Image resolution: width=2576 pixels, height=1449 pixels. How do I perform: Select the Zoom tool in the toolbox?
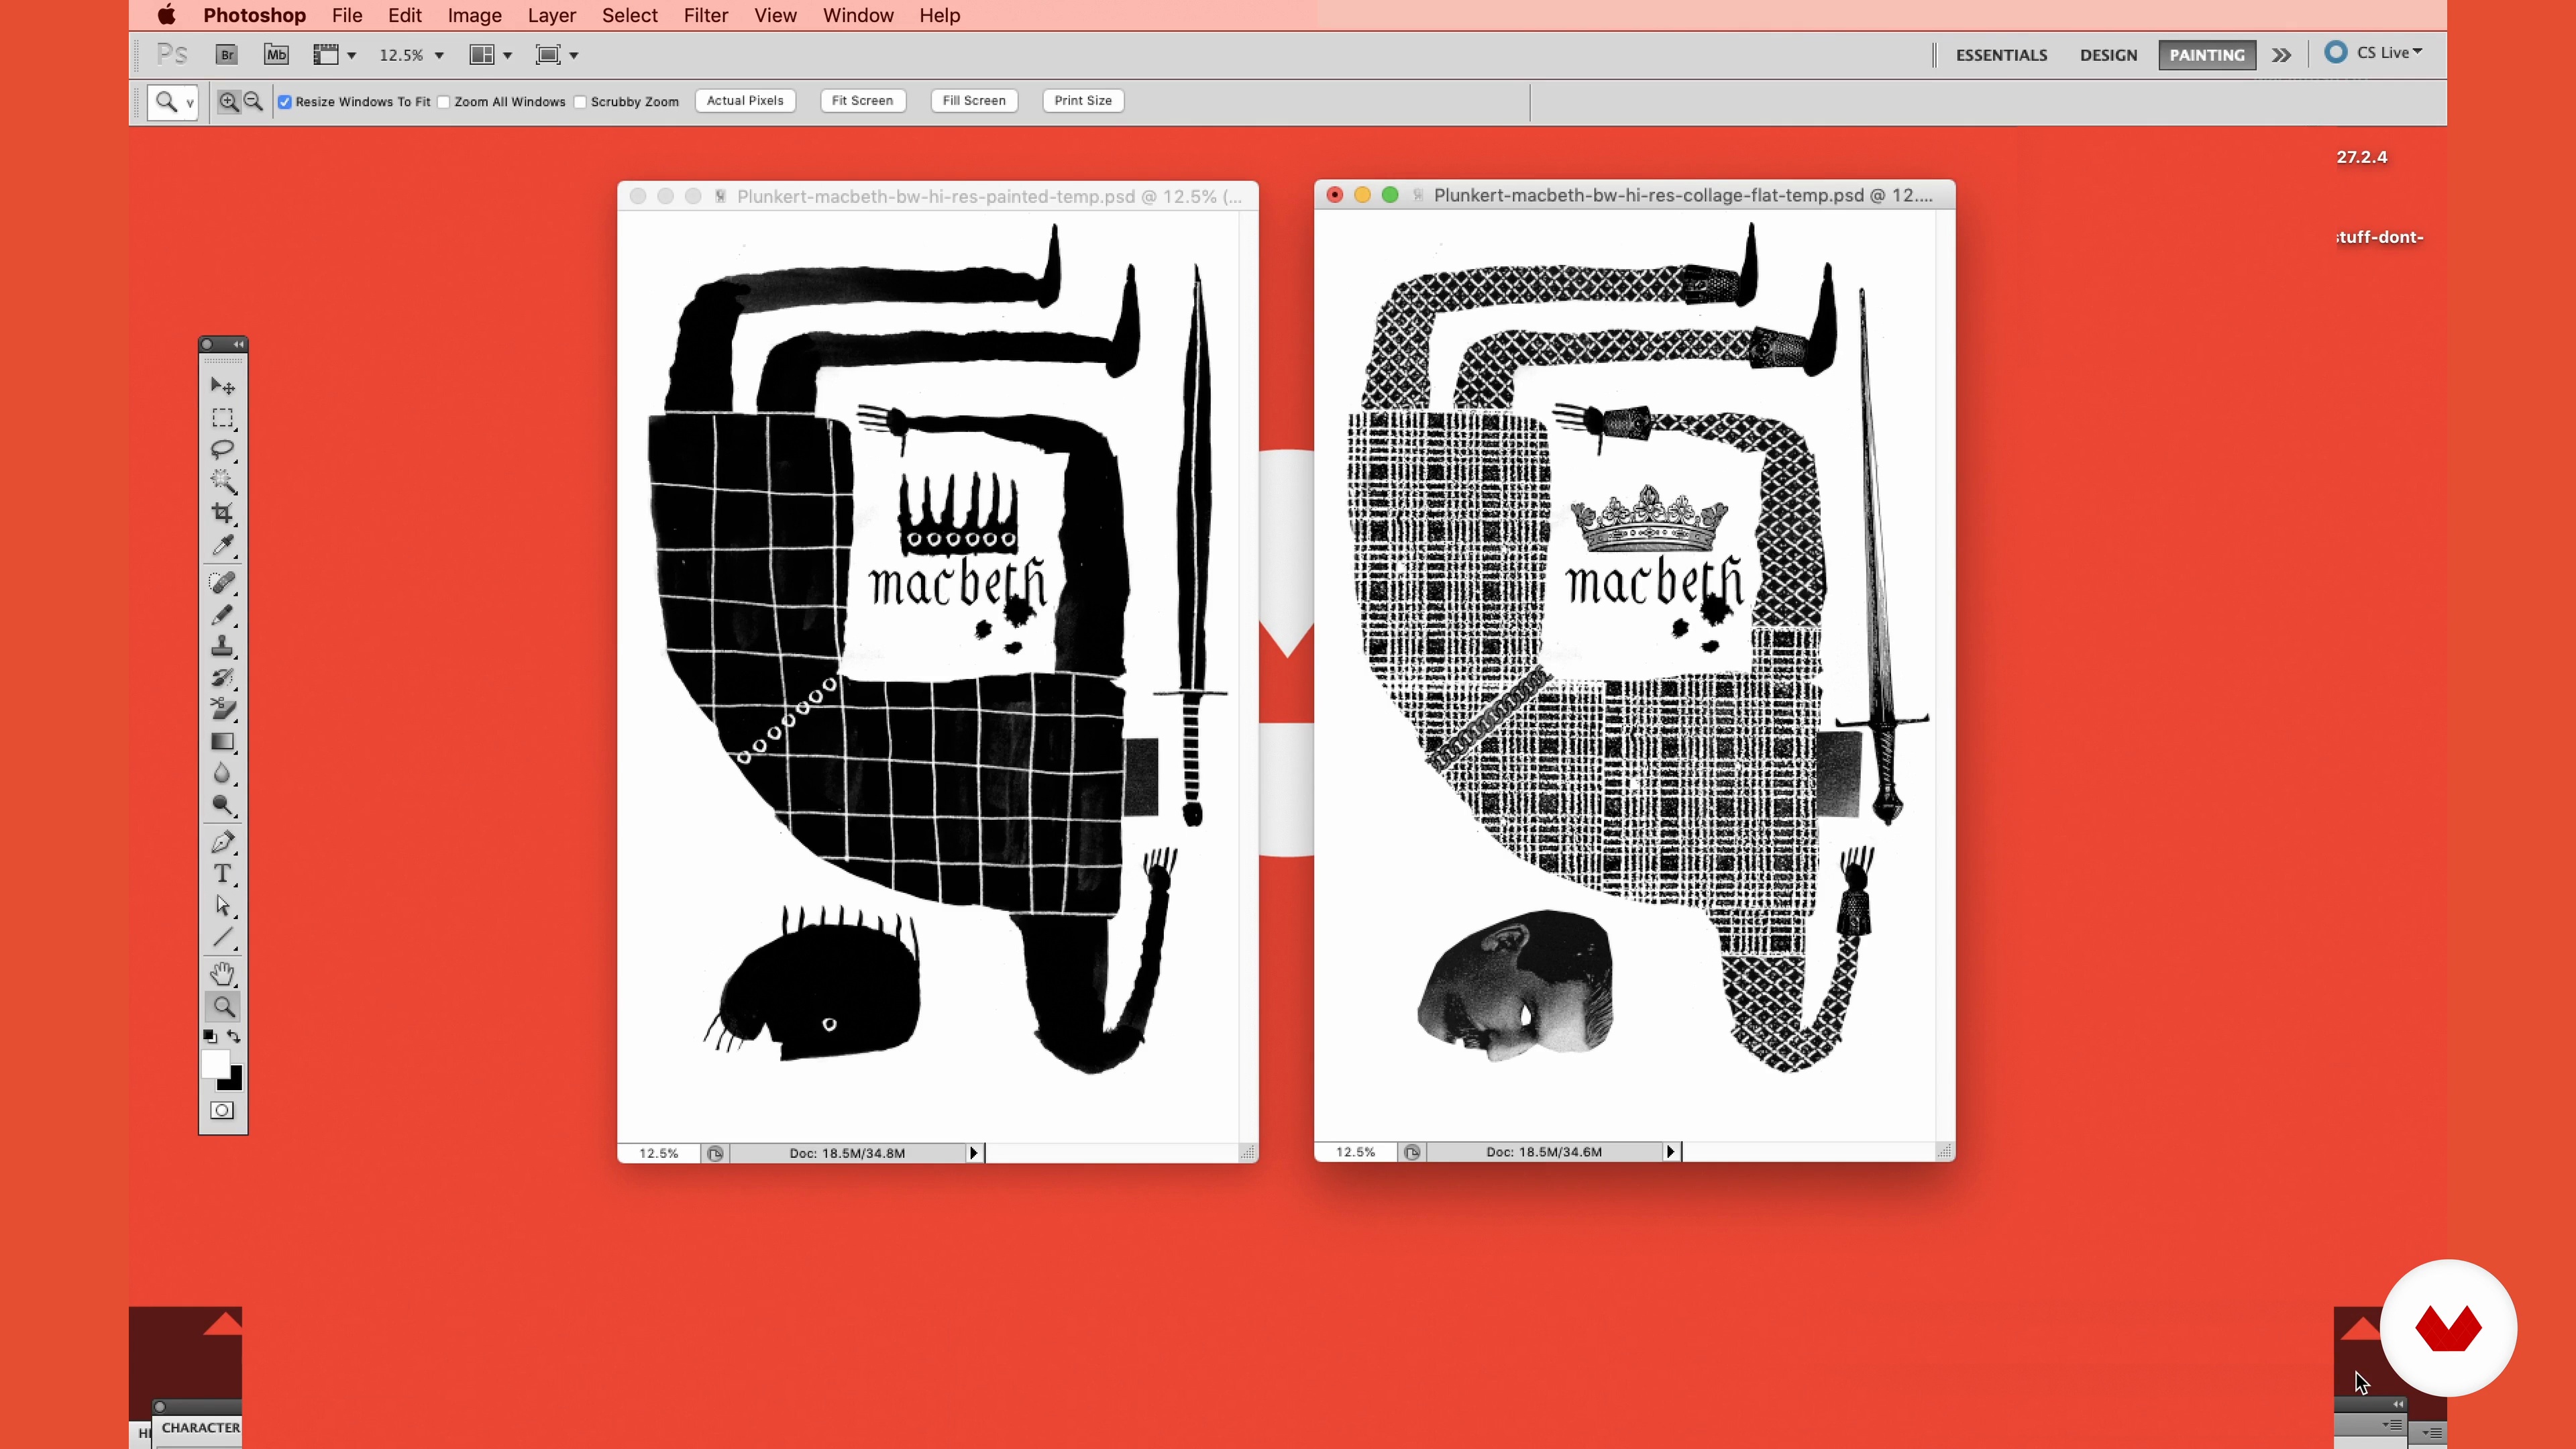tap(222, 1007)
